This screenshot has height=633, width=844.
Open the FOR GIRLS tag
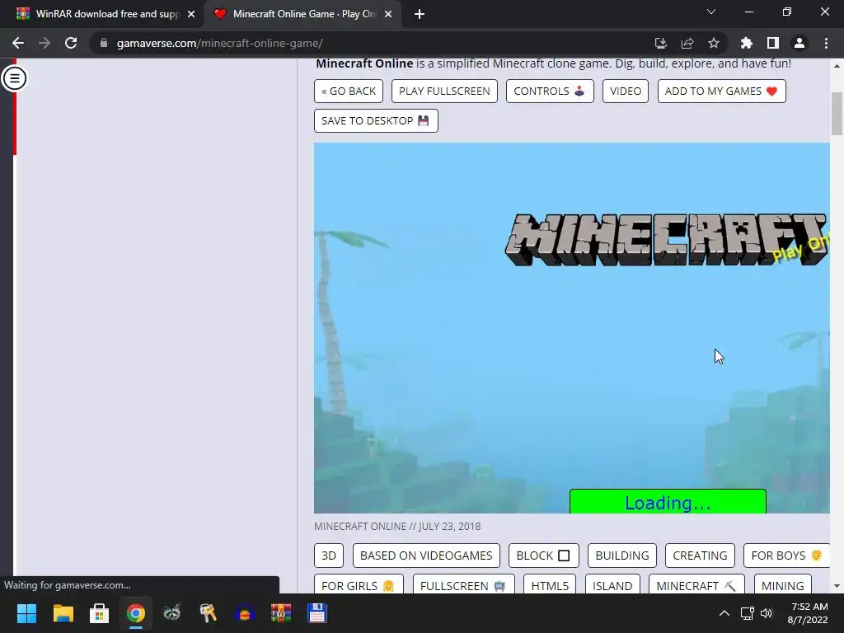click(x=359, y=585)
